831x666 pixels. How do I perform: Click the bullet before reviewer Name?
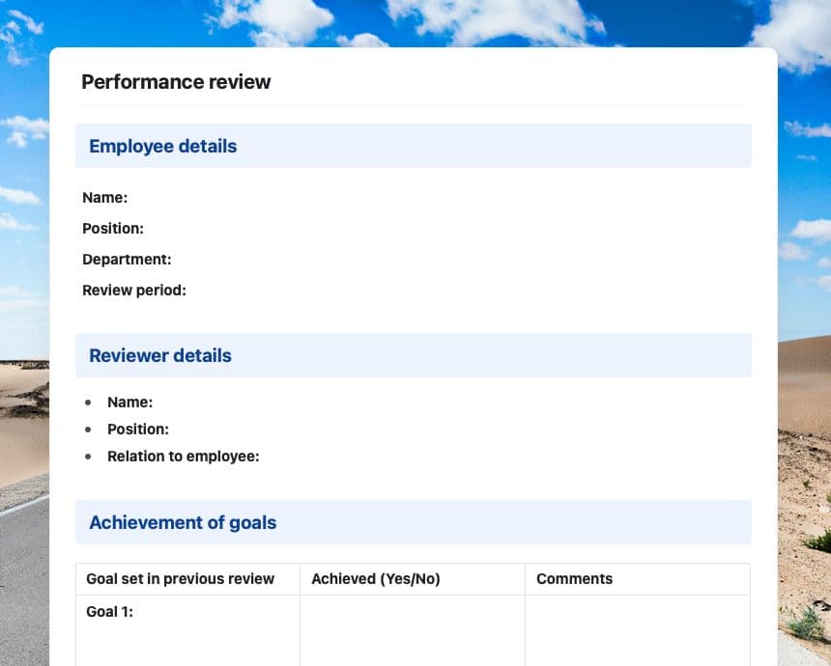89,402
